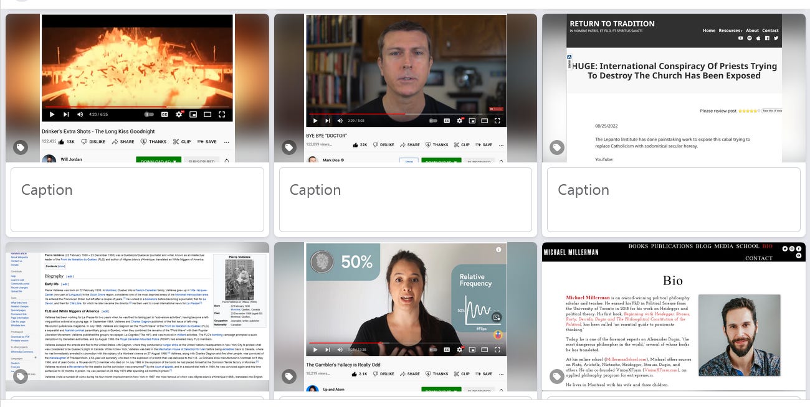Expand Resources menu on Return to Tradition
The width and height of the screenshot is (810, 407).
click(730, 30)
